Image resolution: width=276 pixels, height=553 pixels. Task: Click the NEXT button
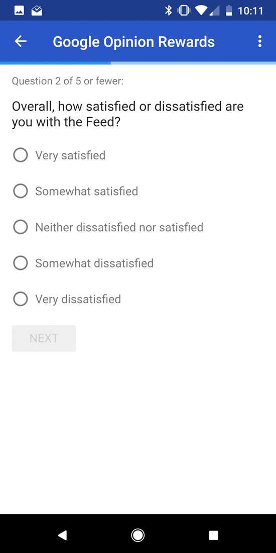point(44,338)
